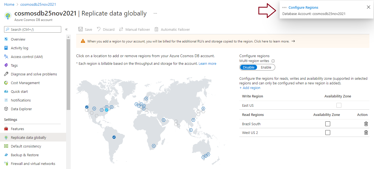The image size is (374, 169).
Task: Click the Save toolbar icon
Action: pyautogui.click(x=81, y=29)
